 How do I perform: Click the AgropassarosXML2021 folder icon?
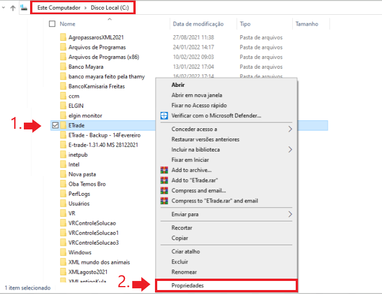point(63,37)
